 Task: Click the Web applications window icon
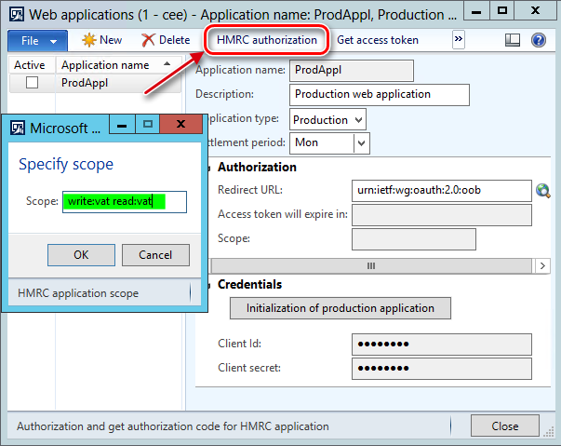[17, 14]
